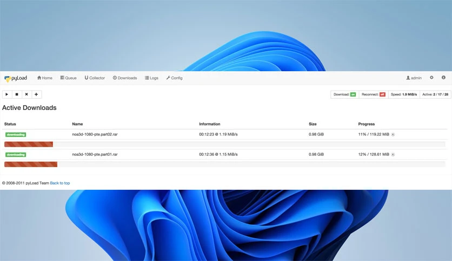Image resolution: width=452 pixels, height=261 pixels.
Task: Click the pyLoad logo
Action: tap(16, 78)
